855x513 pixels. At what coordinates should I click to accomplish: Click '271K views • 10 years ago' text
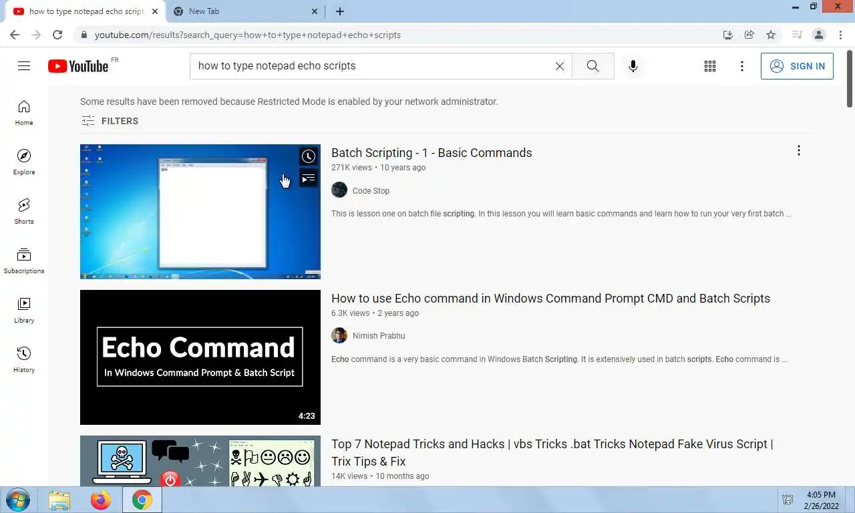(x=378, y=168)
